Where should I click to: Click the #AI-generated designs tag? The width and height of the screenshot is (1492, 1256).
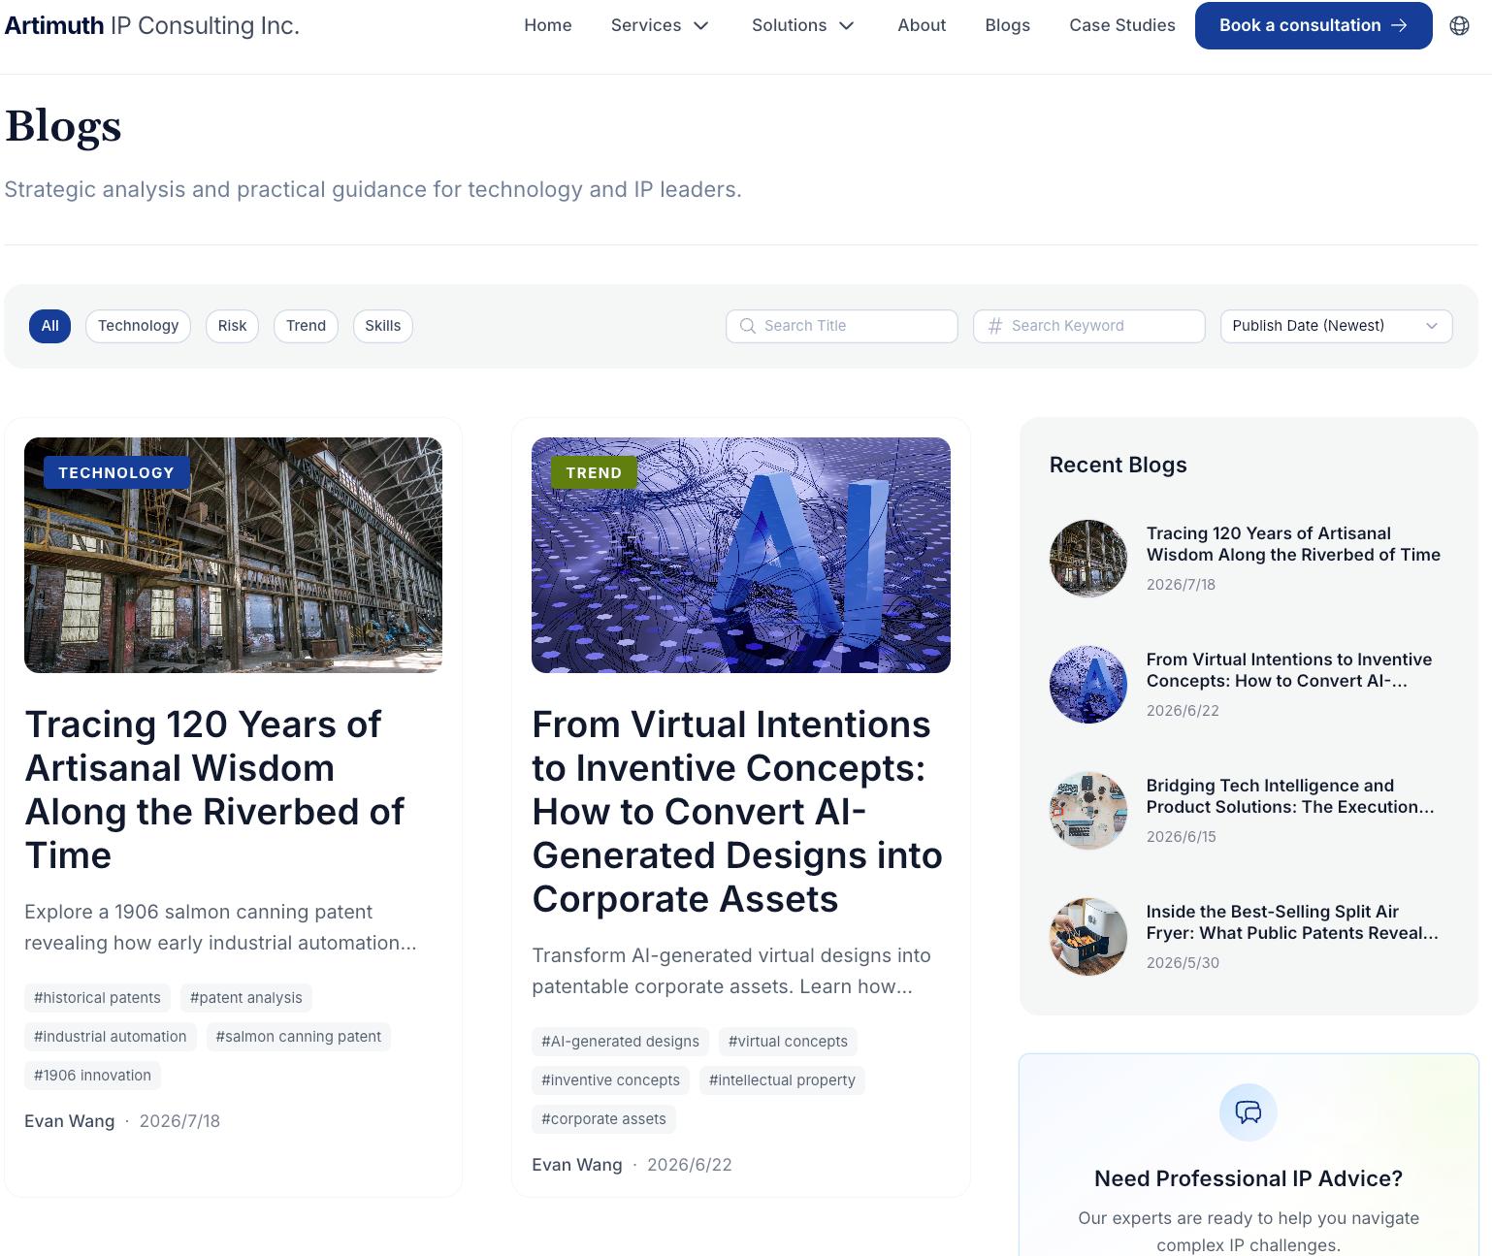click(620, 1042)
